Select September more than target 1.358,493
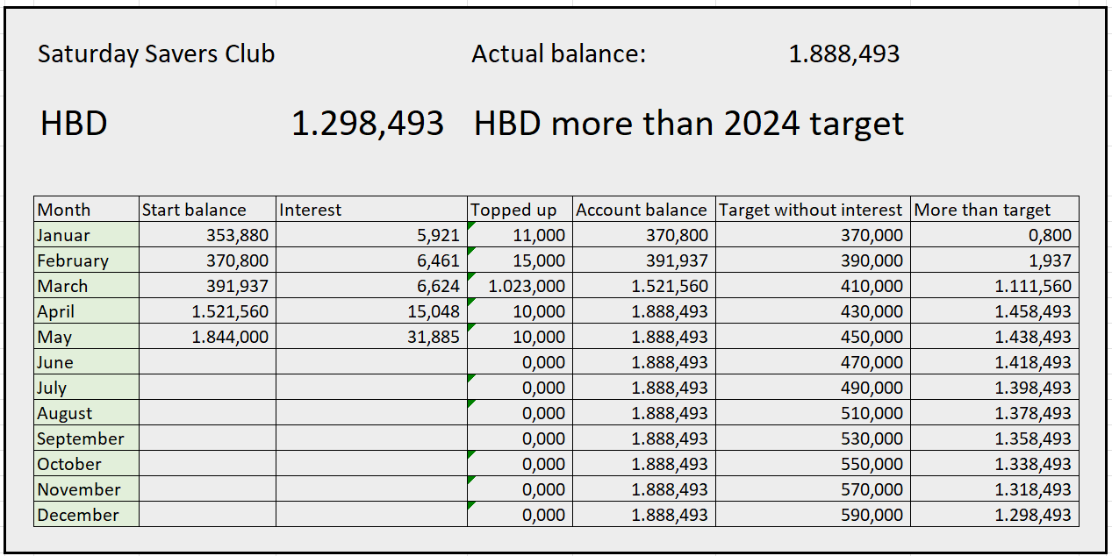 [x=994, y=438]
